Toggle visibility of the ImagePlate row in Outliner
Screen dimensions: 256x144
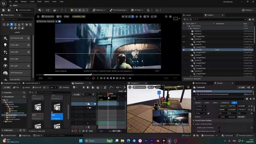tap(184, 36)
